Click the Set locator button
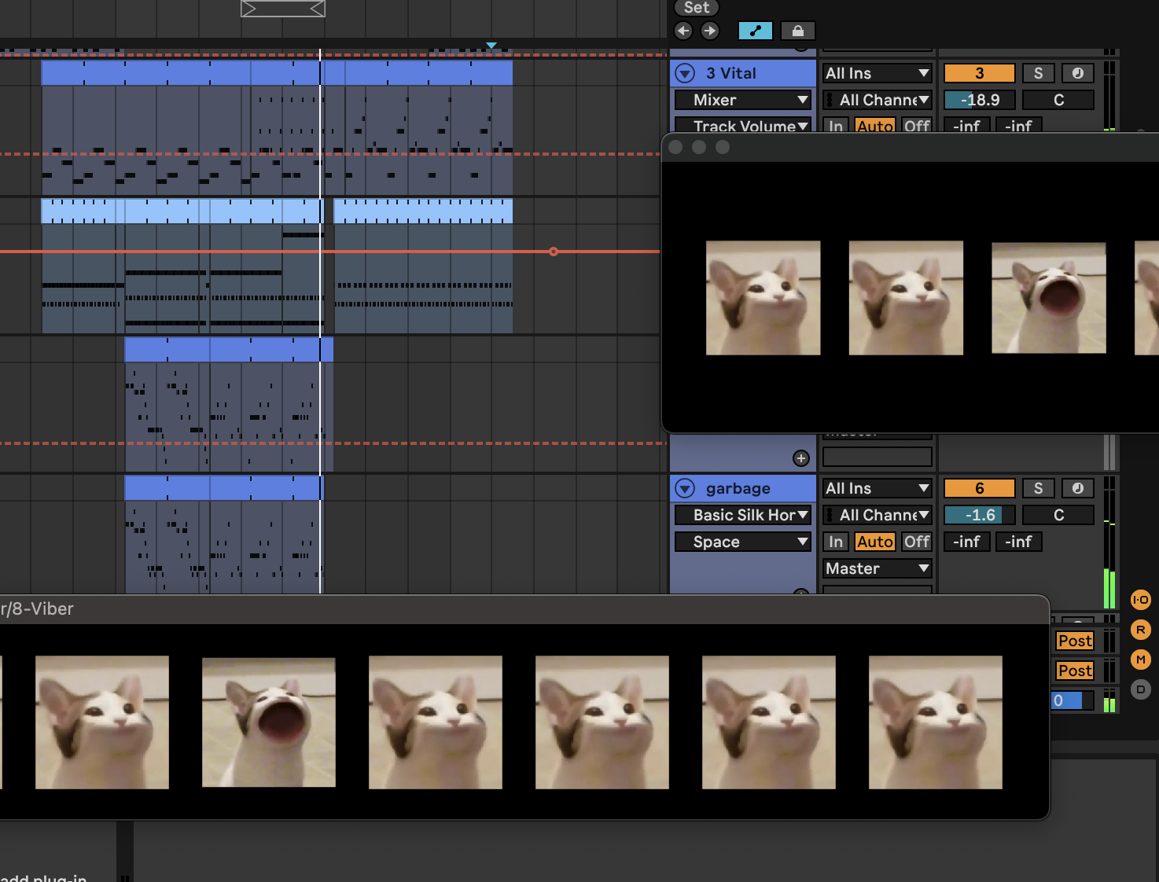 coord(696,8)
